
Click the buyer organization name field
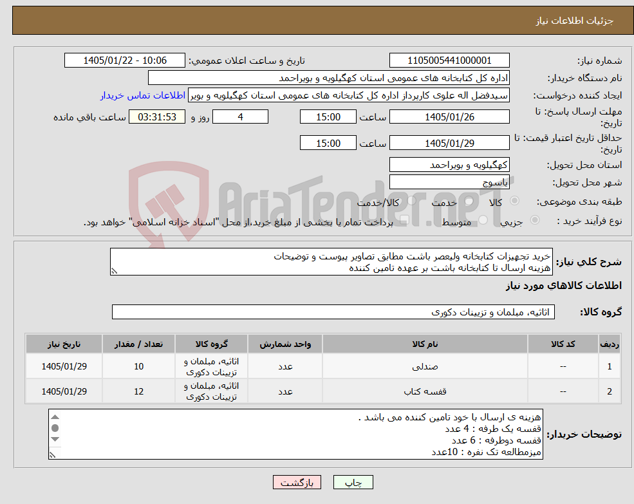(x=329, y=78)
